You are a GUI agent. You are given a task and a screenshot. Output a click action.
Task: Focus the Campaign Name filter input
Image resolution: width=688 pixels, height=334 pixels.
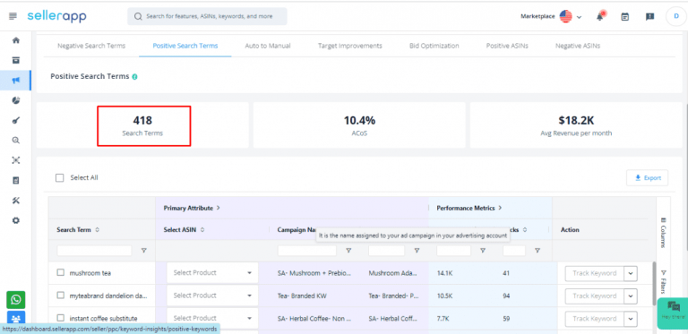(x=307, y=251)
